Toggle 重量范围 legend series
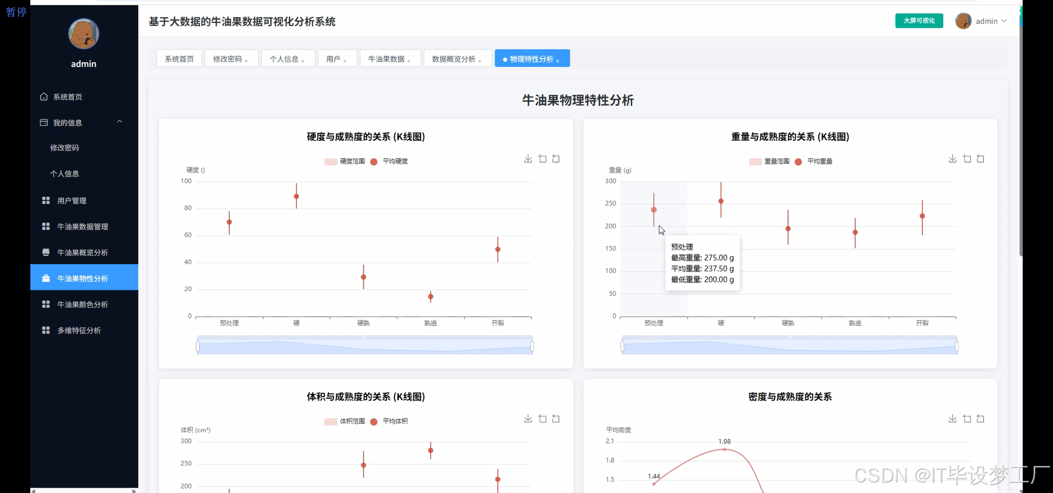Viewport: 1053px width, 493px height. 769,162
